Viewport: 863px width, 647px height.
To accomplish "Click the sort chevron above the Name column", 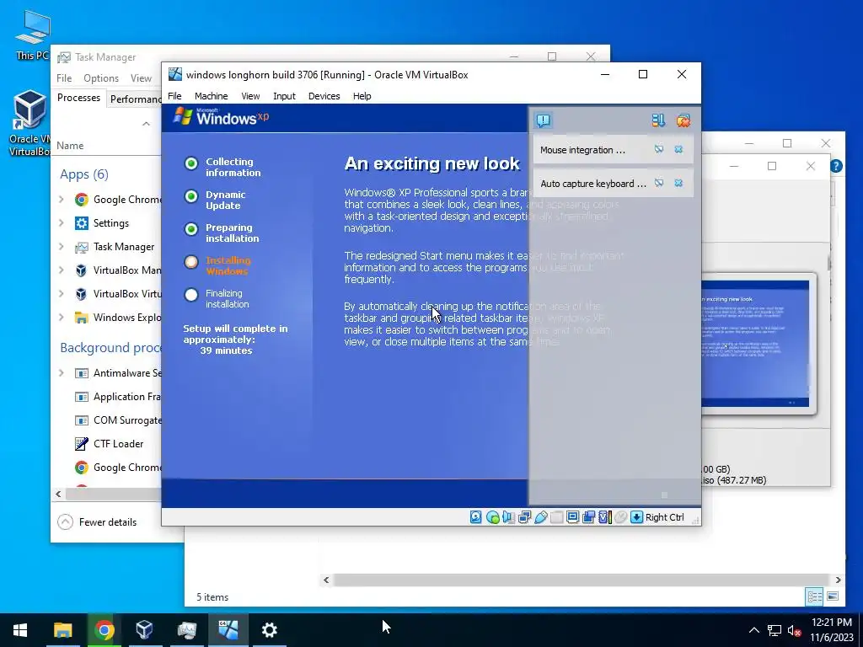I will (x=146, y=124).
